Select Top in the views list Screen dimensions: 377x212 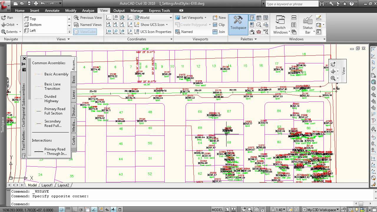pos(46,19)
